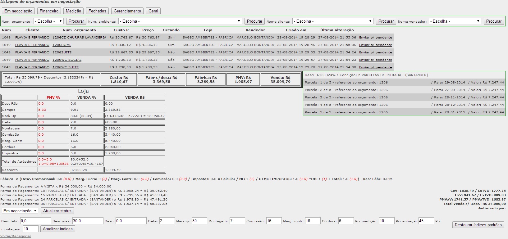Follow the Voltar/Renegociar link
The image size is (508, 239).
(x=16, y=236)
